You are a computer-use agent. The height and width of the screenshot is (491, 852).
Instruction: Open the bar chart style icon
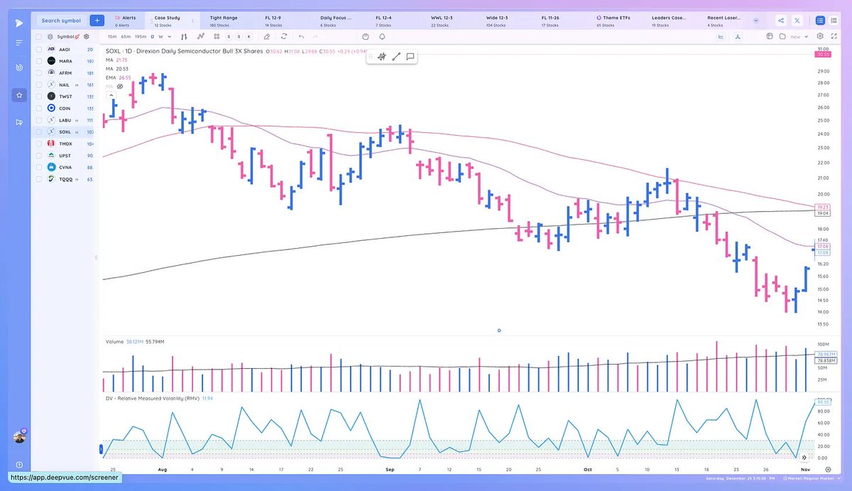click(184, 36)
